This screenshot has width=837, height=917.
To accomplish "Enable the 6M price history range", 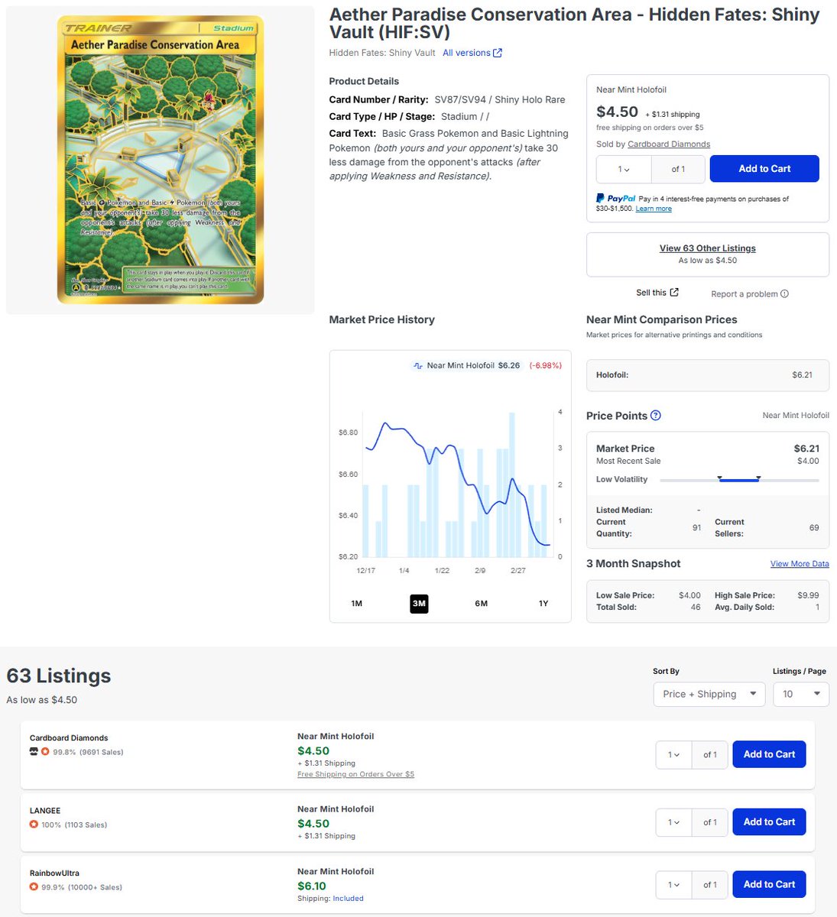I will click(x=481, y=603).
